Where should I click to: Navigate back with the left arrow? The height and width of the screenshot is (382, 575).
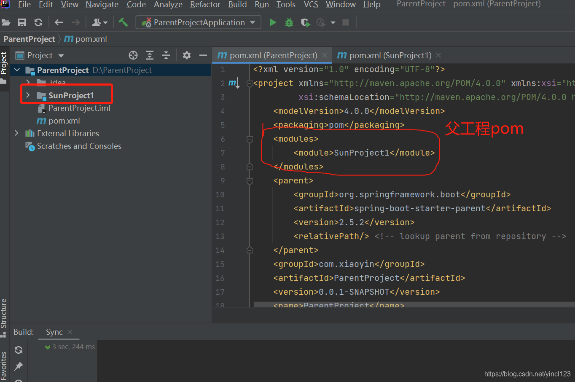click(59, 22)
